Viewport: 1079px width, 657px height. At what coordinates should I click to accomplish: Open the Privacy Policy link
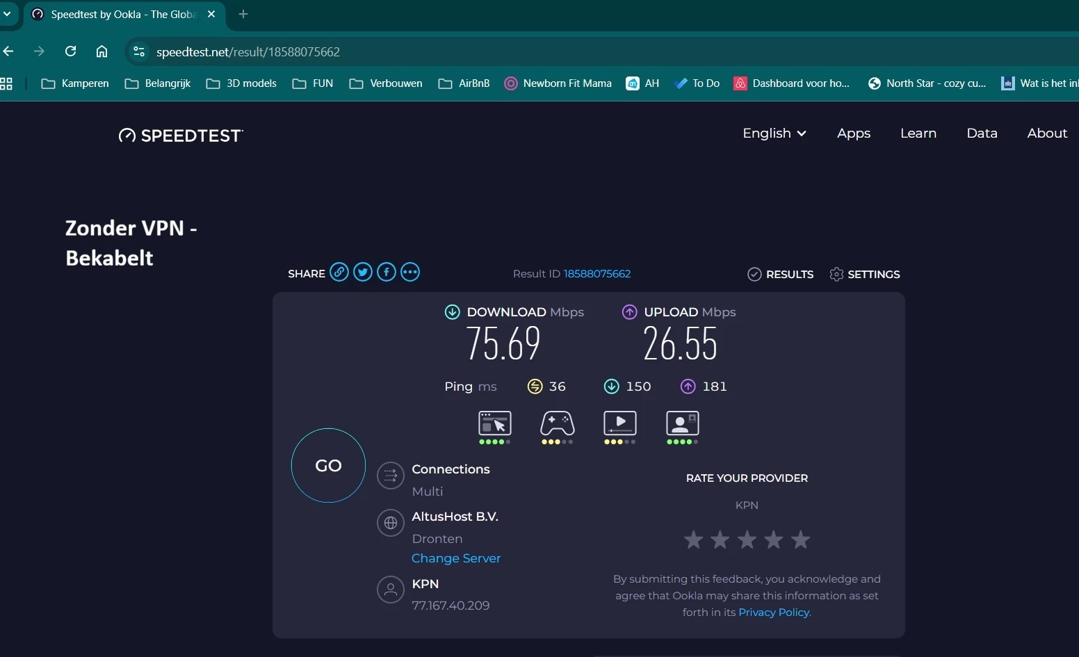(774, 613)
